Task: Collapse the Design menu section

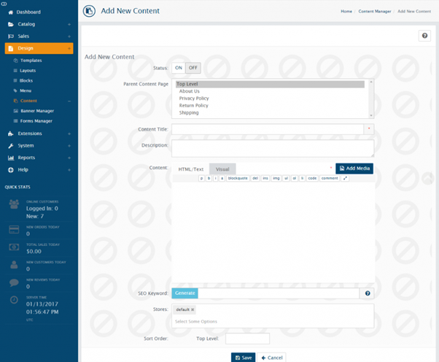Action: [x=69, y=48]
